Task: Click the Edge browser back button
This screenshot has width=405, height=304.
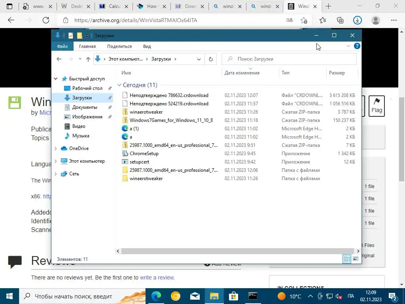Action: pyautogui.click(x=11, y=20)
